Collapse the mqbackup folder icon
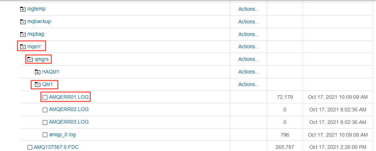 pos(23,22)
